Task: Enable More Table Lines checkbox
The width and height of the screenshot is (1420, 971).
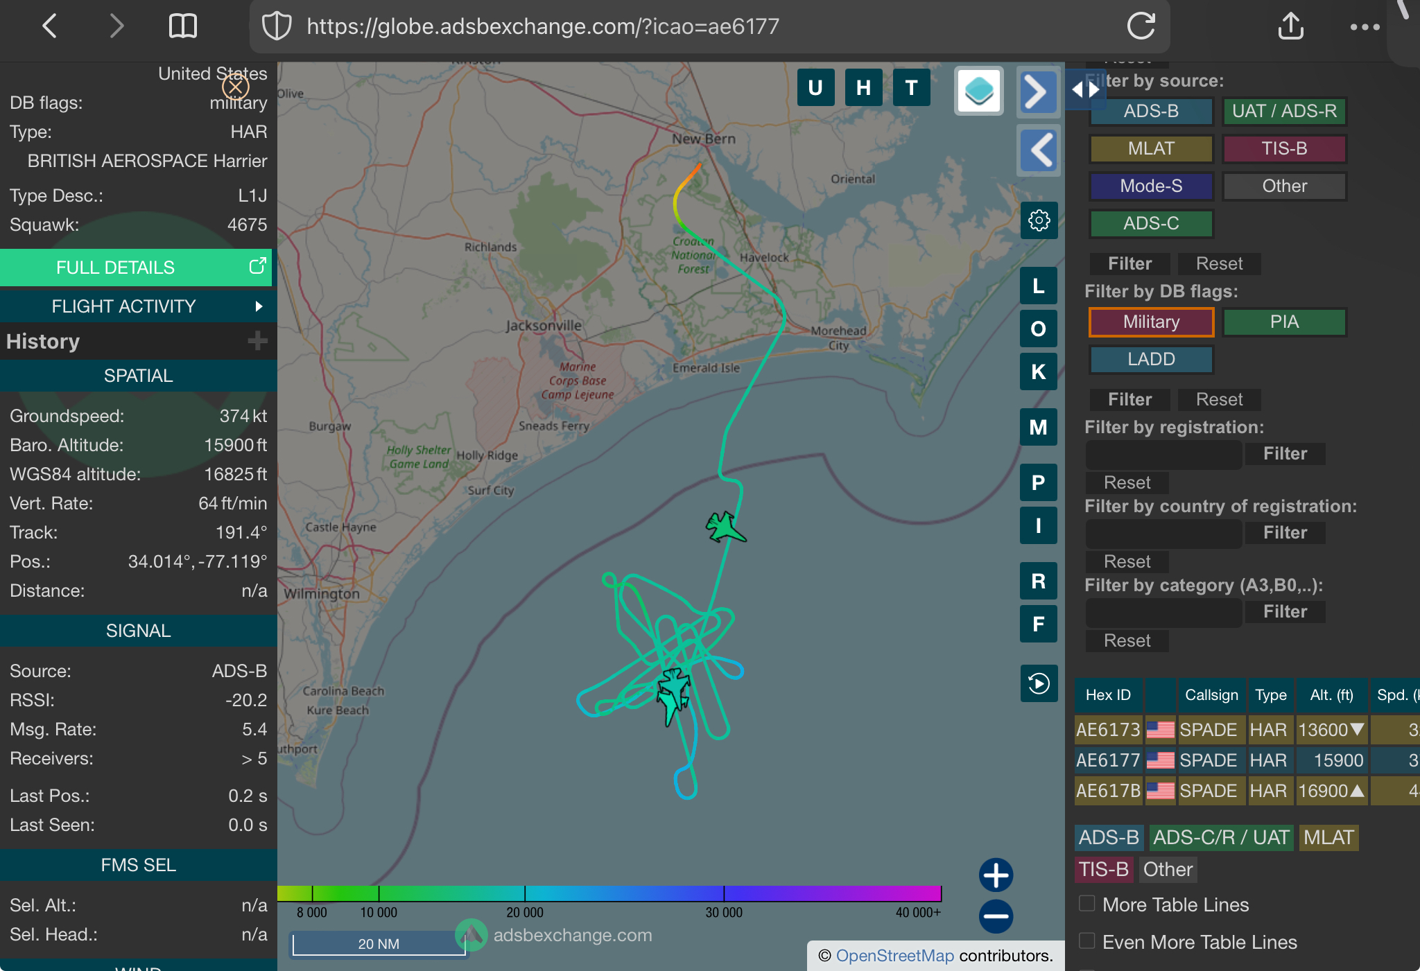Action: (x=1087, y=904)
